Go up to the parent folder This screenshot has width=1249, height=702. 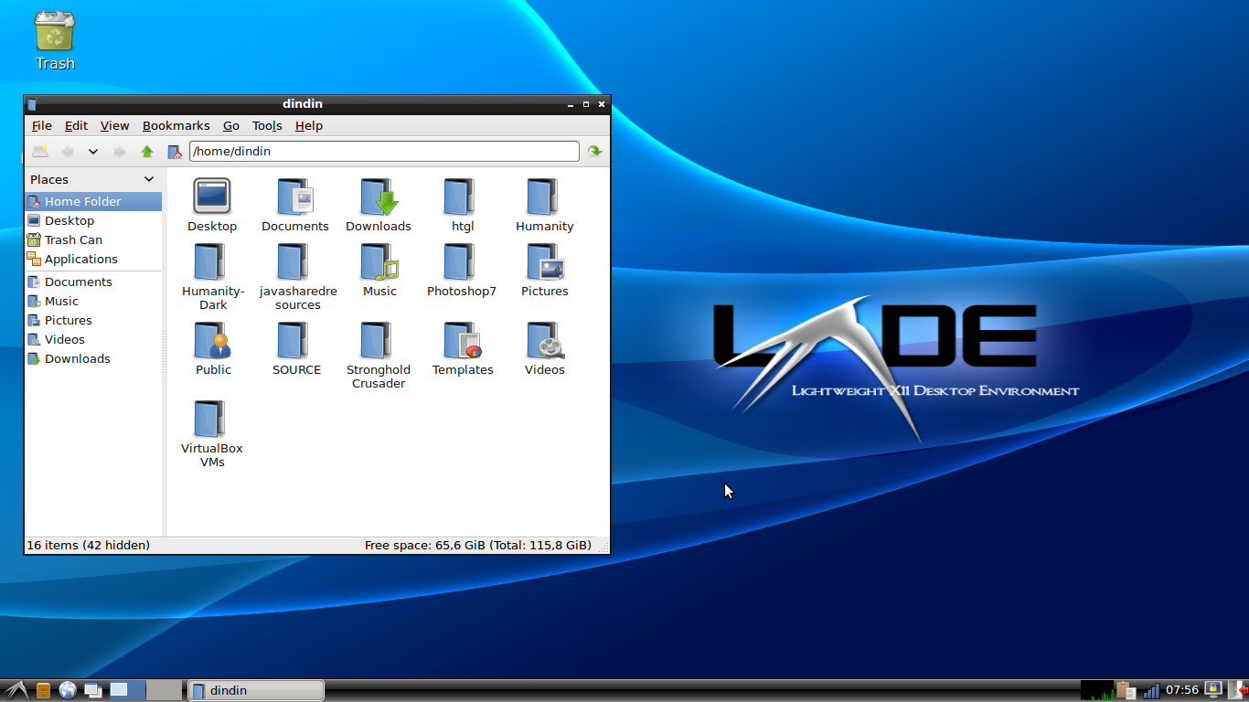tap(147, 152)
